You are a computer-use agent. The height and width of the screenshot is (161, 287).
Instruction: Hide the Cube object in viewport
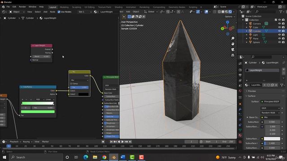tap(279, 27)
